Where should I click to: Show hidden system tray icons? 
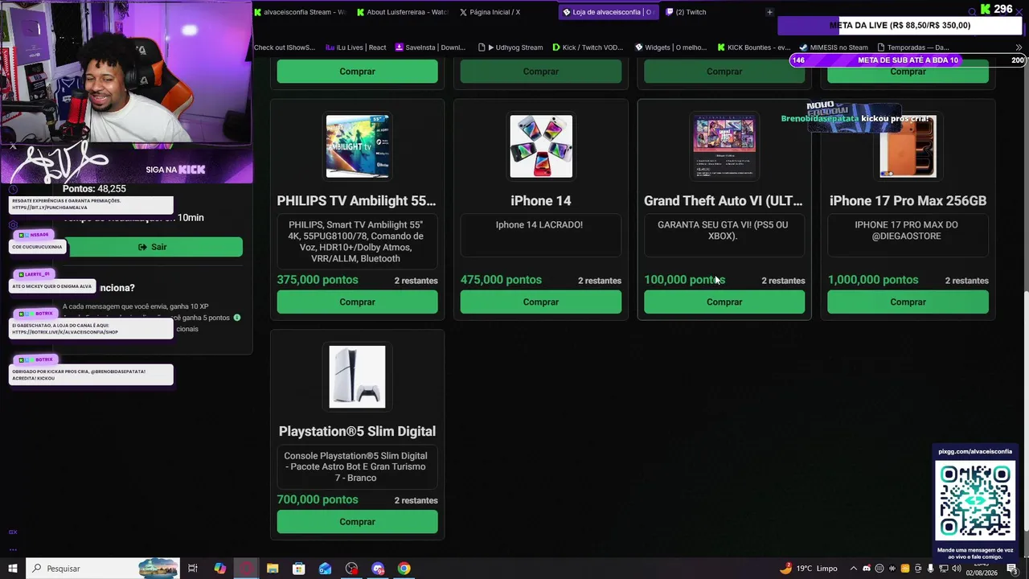(854, 569)
